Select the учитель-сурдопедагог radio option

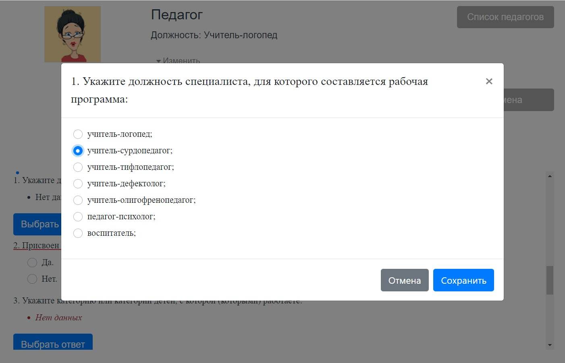pyautogui.click(x=78, y=151)
